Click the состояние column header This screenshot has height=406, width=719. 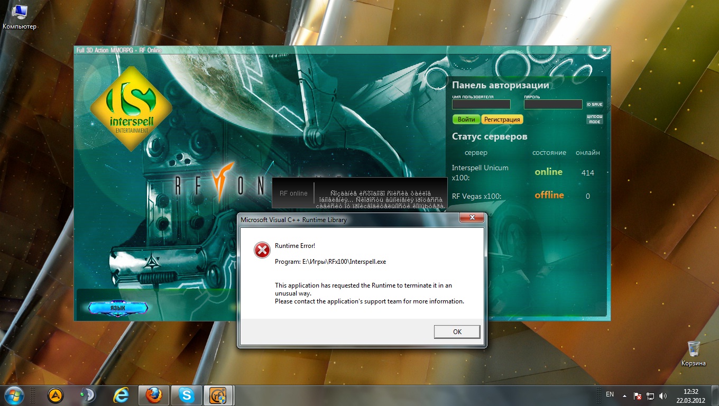(x=549, y=153)
